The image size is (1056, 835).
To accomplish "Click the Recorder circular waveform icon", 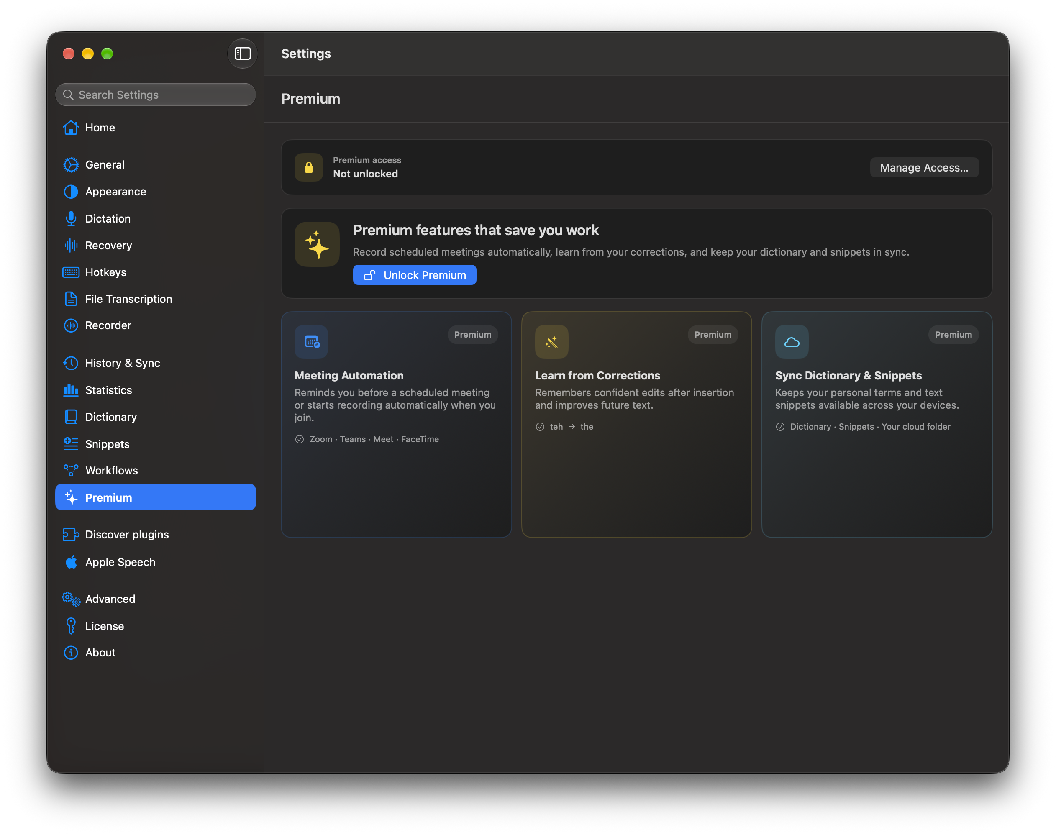I will coord(71,325).
